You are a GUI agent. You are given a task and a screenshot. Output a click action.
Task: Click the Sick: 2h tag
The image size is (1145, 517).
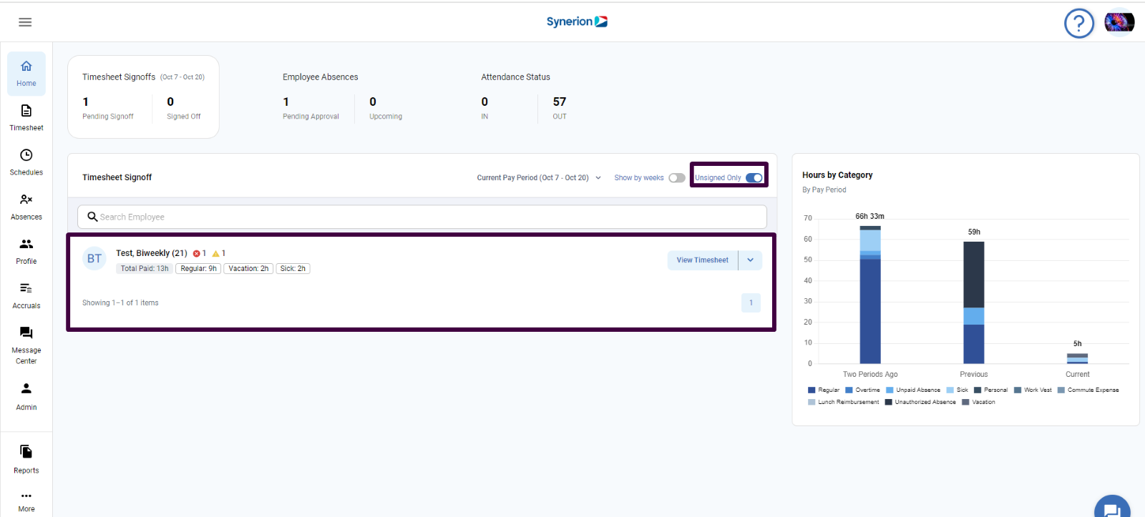pos(293,269)
